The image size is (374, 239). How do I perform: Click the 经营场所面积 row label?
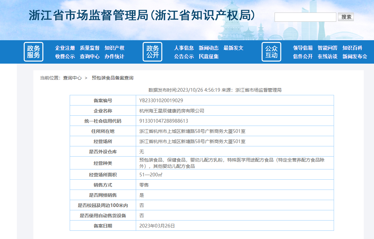[x=103, y=175]
